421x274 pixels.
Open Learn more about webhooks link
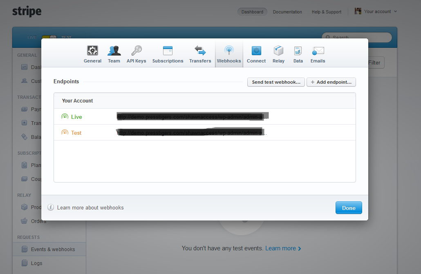[x=90, y=207]
